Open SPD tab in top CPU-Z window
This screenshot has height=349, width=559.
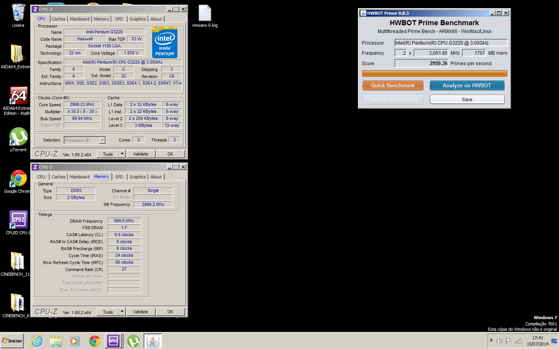click(x=119, y=19)
